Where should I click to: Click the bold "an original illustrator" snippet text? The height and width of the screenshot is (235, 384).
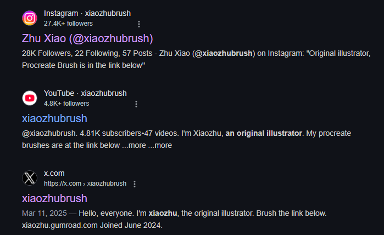(x=264, y=133)
